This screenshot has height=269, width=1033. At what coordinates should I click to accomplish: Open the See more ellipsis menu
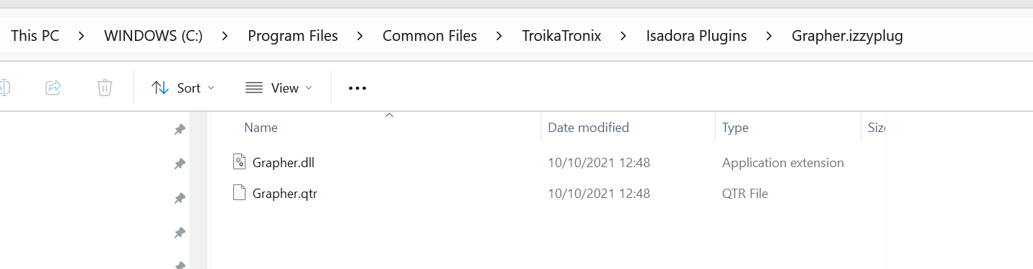[x=357, y=88]
